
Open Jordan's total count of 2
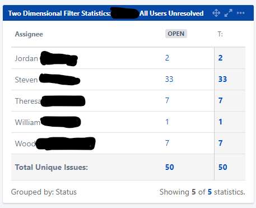[221, 58]
